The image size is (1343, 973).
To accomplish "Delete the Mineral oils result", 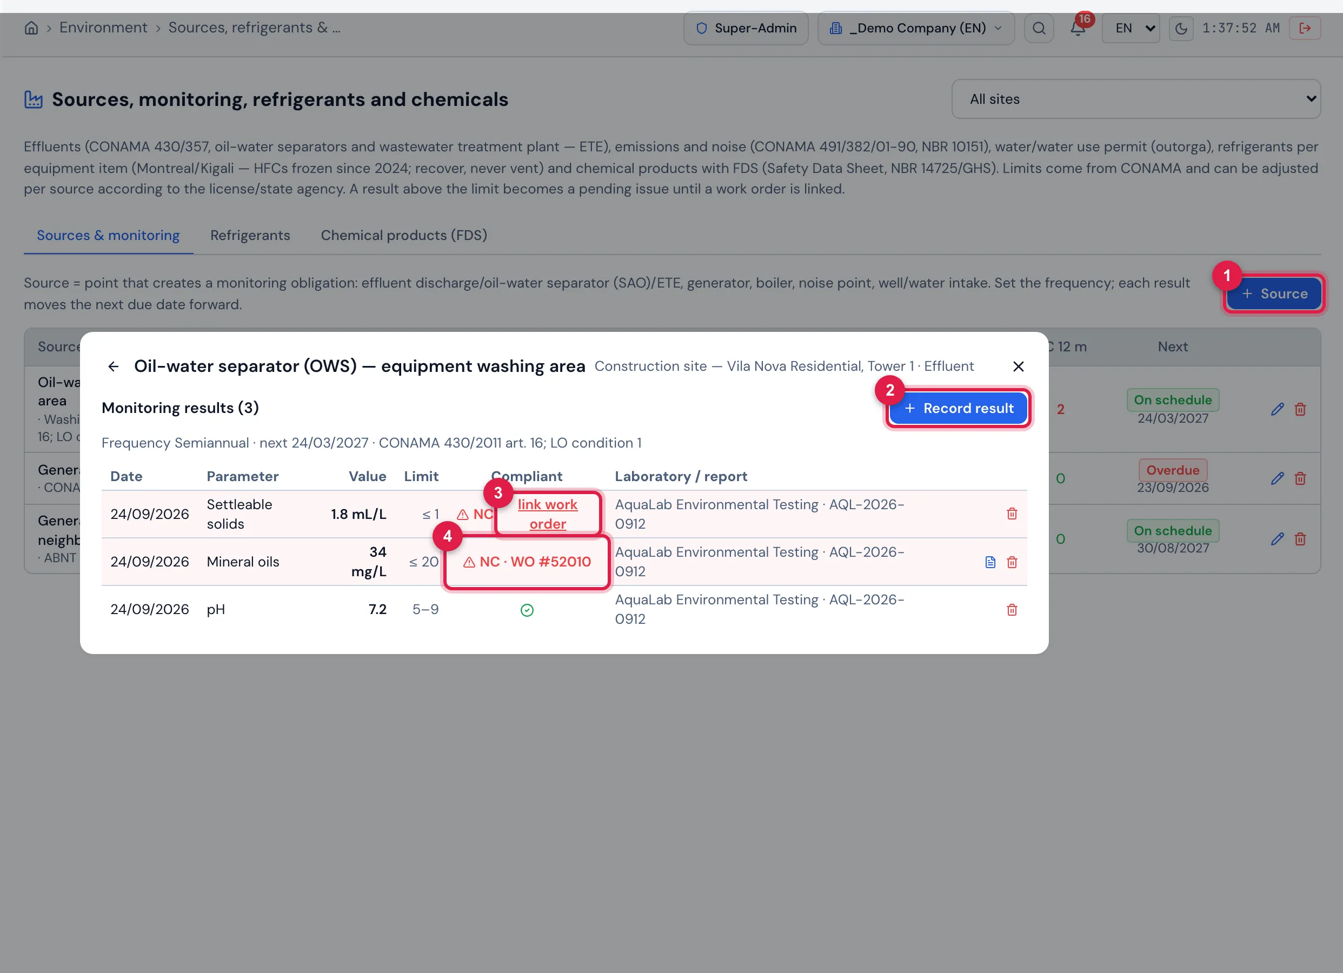I will (x=1012, y=562).
